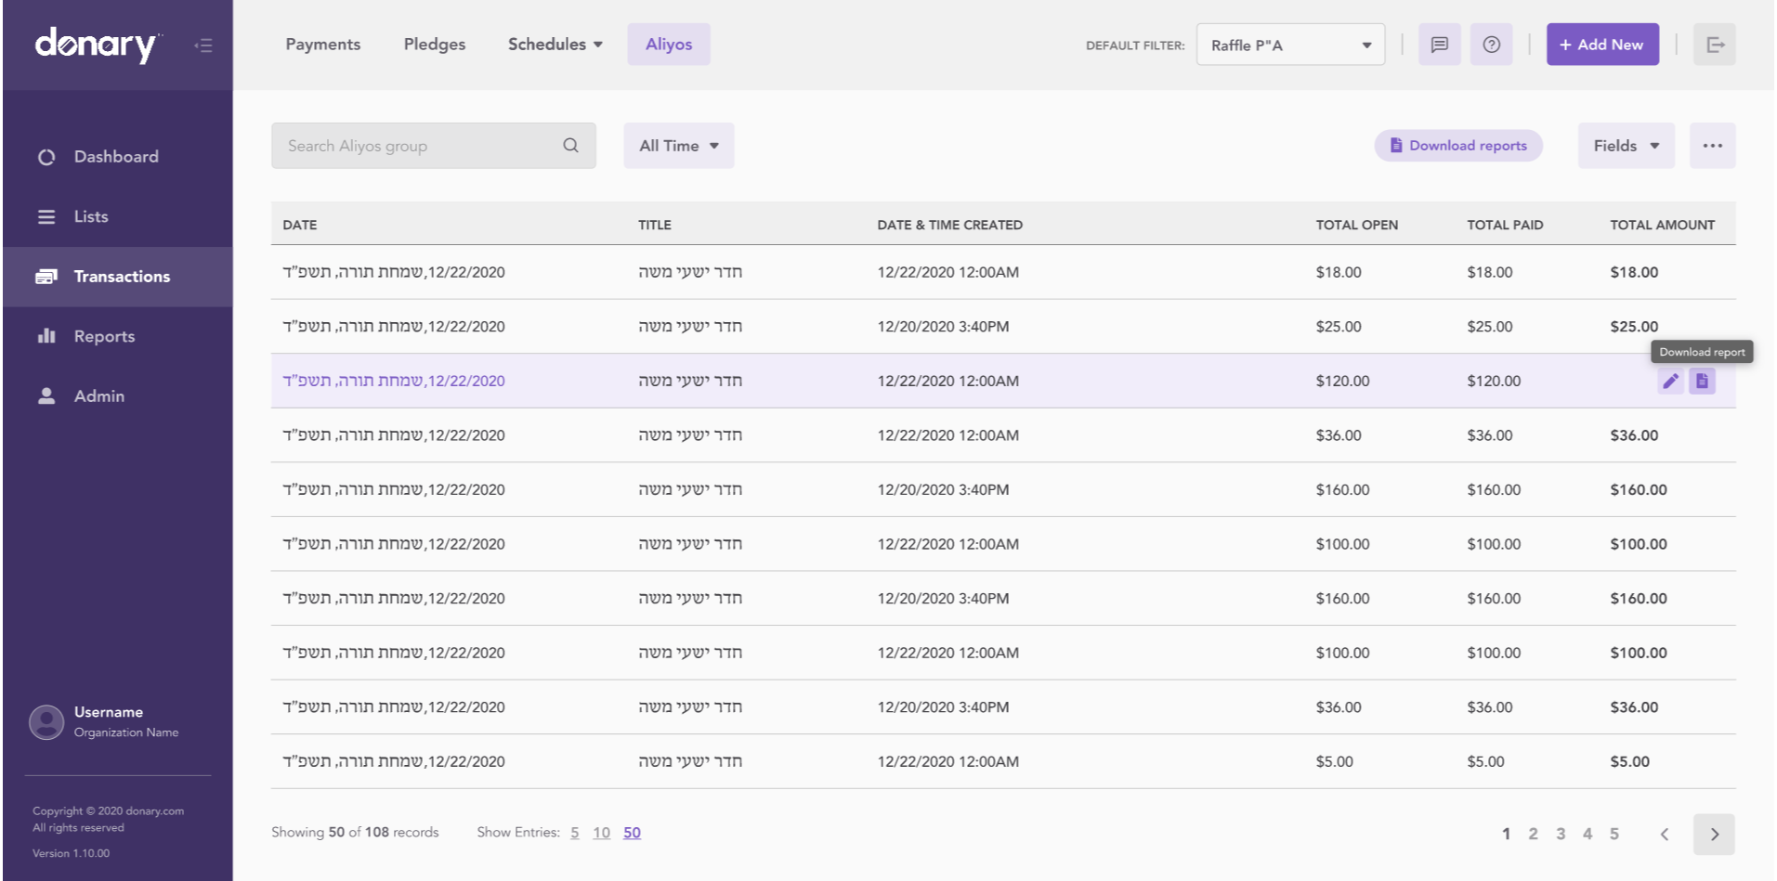Image resolution: width=1777 pixels, height=881 pixels.
Task: Click Download reports button
Action: (x=1458, y=146)
